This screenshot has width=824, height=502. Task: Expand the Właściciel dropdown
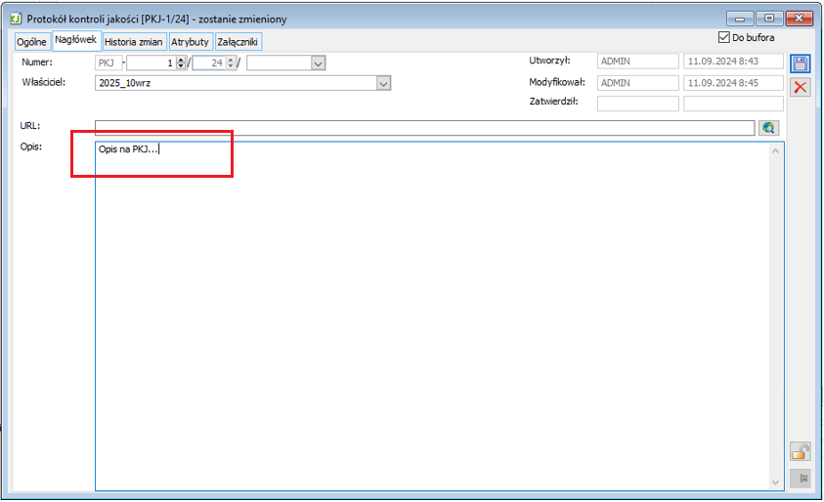click(x=383, y=83)
